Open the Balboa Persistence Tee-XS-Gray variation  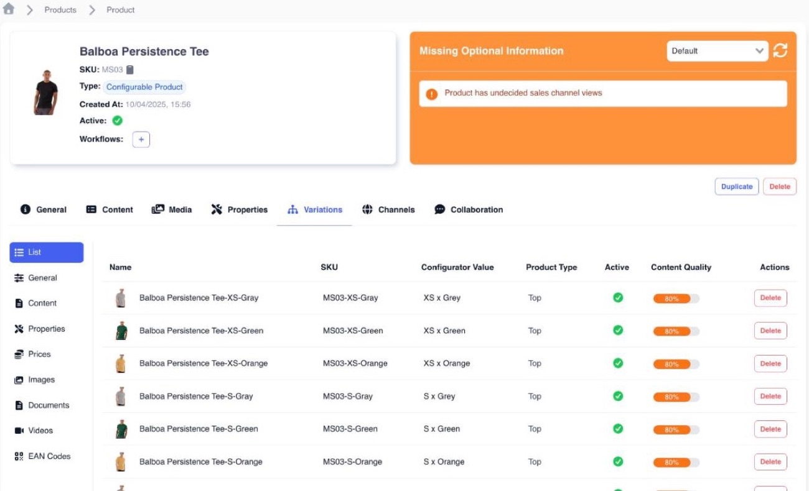(x=199, y=298)
